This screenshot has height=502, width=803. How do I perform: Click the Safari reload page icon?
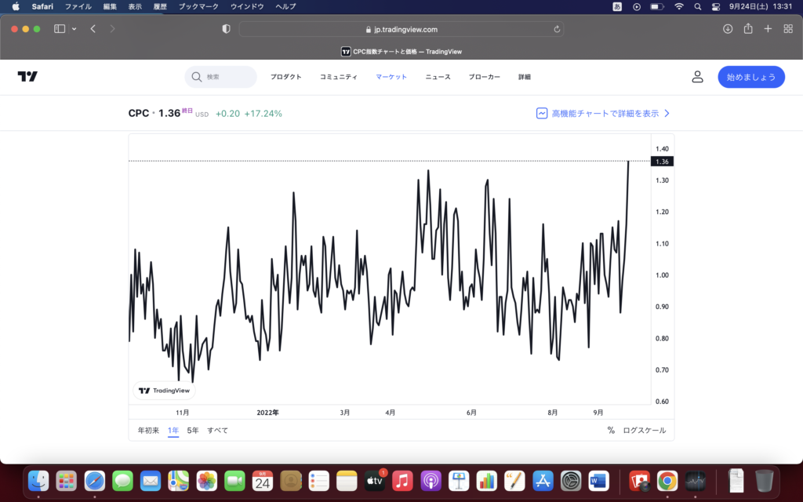click(557, 29)
